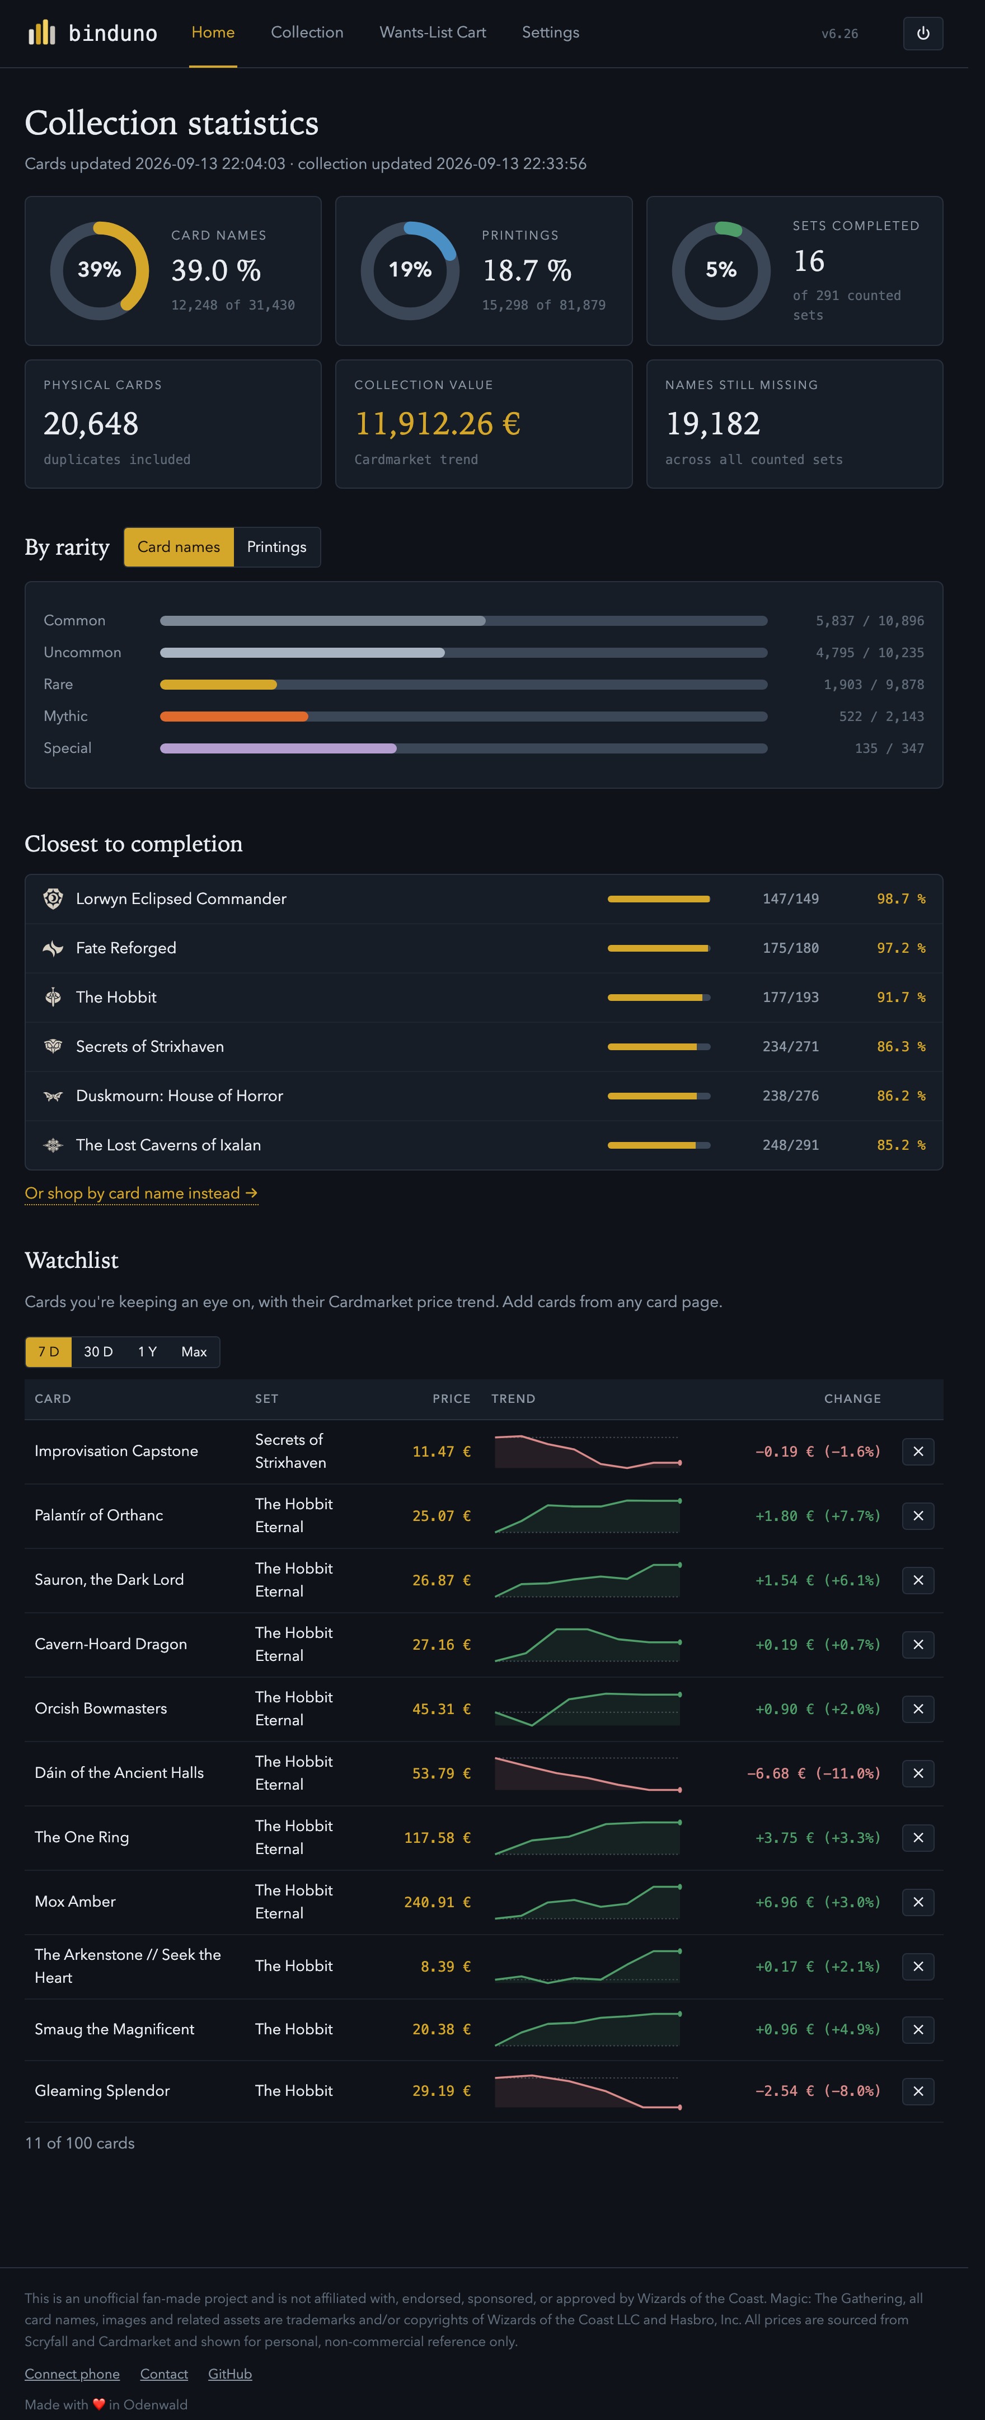
Task: Switch rarity view to Card names
Action: pyautogui.click(x=179, y=547)
